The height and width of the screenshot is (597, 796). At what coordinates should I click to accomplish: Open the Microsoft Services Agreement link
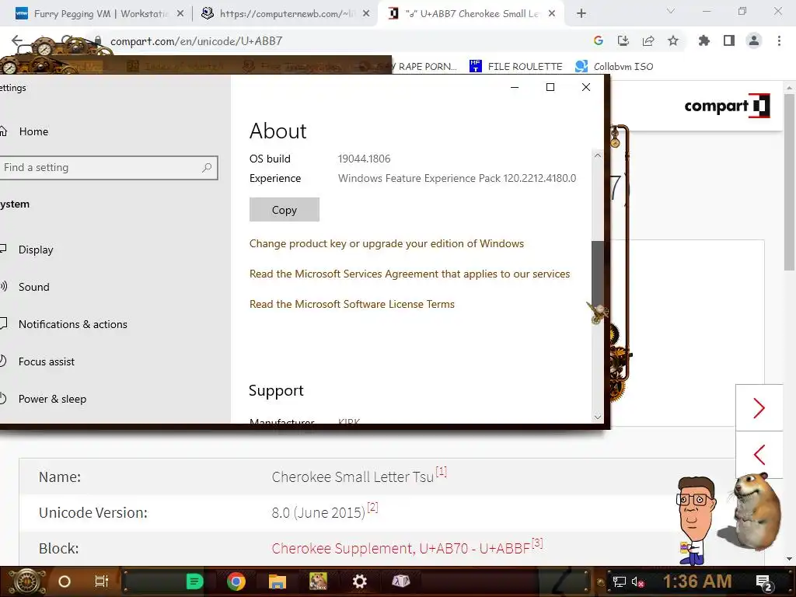click(410, 274)
